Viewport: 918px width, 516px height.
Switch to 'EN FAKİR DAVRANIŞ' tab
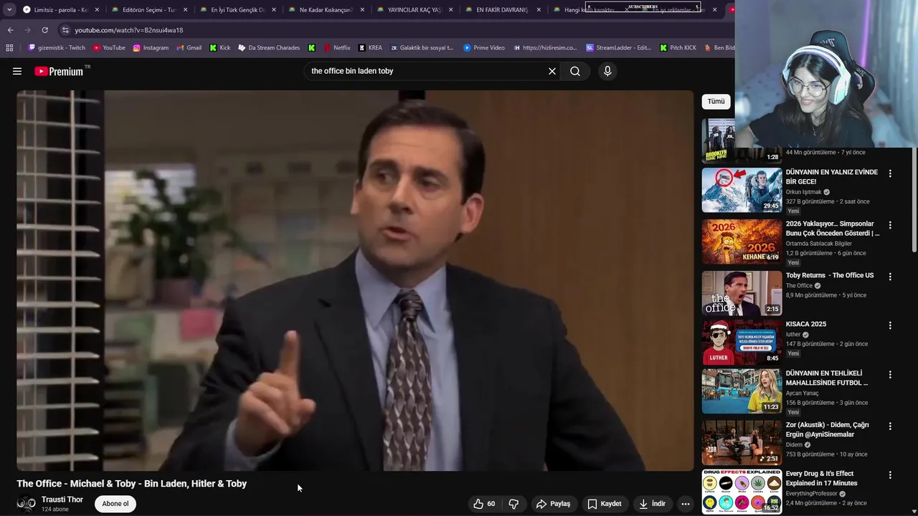(502, 10)
